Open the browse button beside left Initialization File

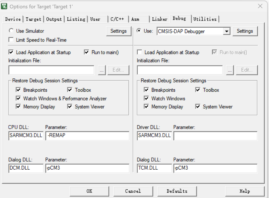[x=102, y=70]
